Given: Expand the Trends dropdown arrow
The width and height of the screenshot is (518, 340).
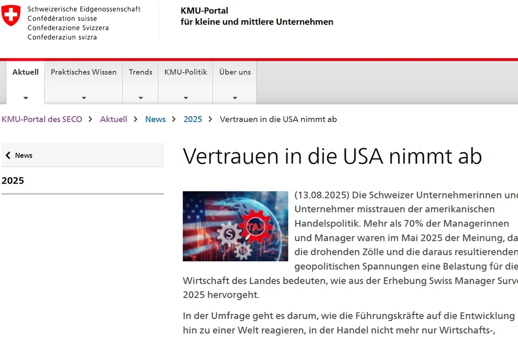Looking at the screenshot, I should click(x=140, y=98).
